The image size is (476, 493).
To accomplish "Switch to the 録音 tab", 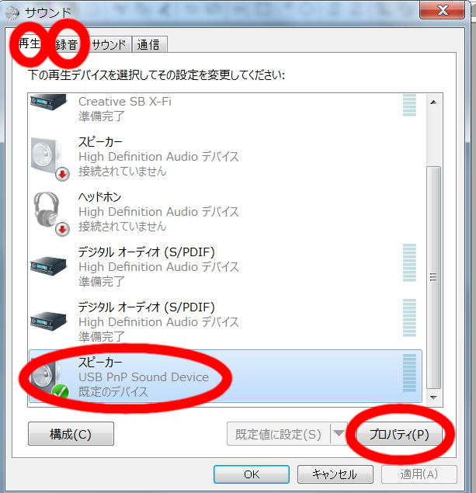I will 66,44.
